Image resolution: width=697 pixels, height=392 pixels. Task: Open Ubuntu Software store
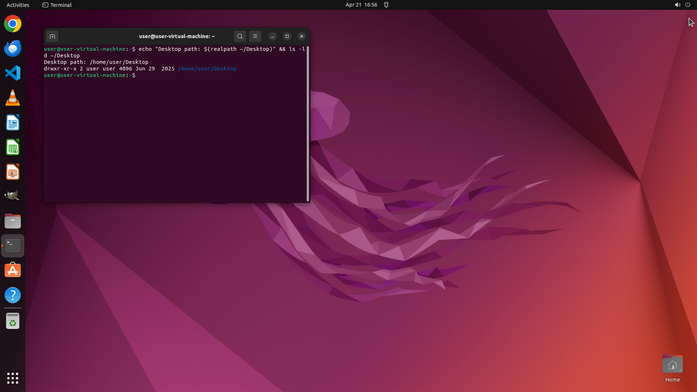(x=13, y=270)
